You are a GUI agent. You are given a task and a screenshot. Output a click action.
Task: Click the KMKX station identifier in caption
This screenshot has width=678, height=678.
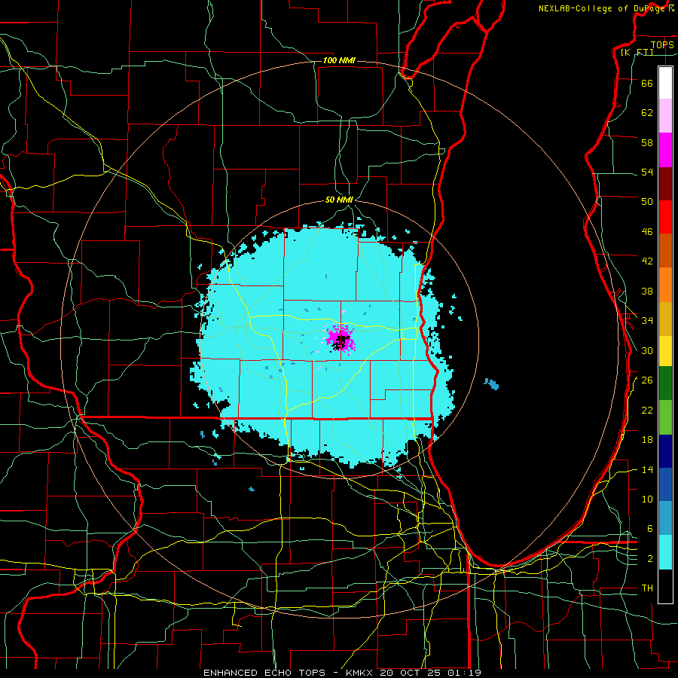tap(359, 673)
